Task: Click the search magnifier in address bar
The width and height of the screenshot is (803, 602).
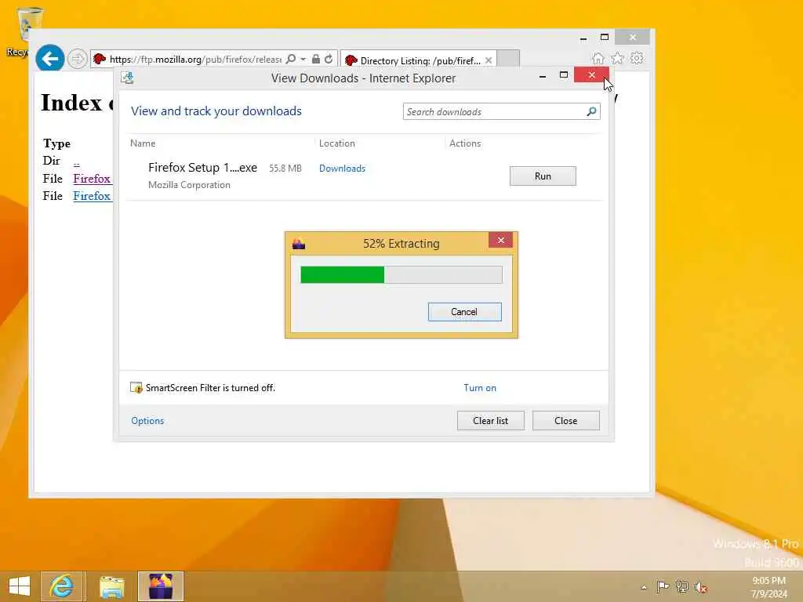Action: coord(290,59)
